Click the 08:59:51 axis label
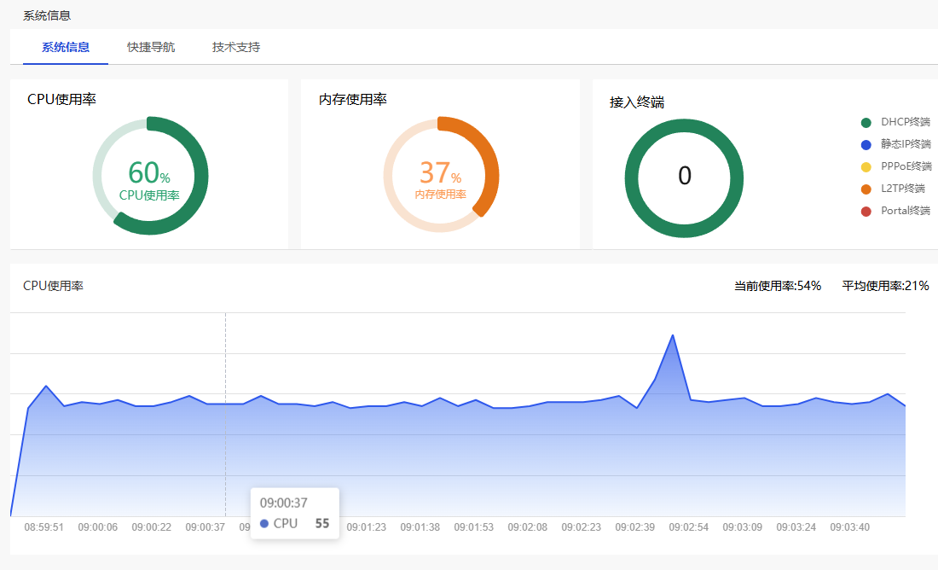Image resolution: width=938 pixels, height=570 pixels. click(x=43, y=527)
